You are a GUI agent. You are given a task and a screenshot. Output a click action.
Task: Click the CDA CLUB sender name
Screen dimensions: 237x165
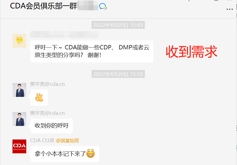(42, 141)
